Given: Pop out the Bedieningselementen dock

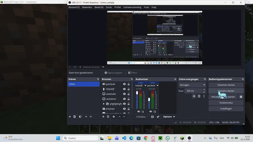Looking at the screenshot, I should coord(243,79).
